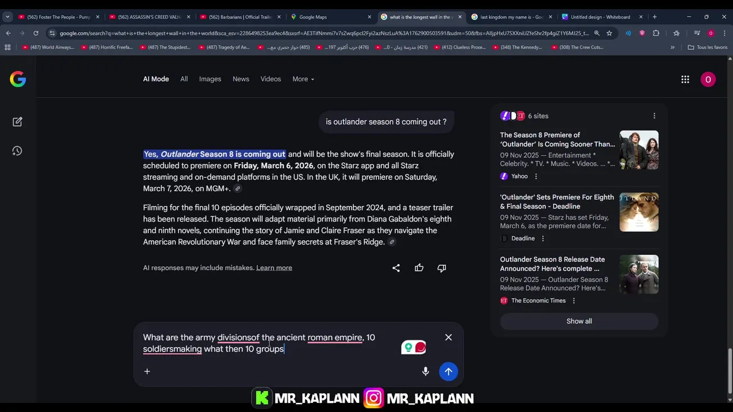Open a new browser tab

(x=655, y=17)
